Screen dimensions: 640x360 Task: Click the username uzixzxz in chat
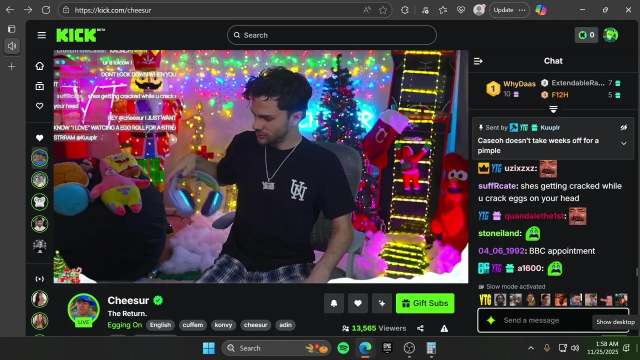pos(520,168)
